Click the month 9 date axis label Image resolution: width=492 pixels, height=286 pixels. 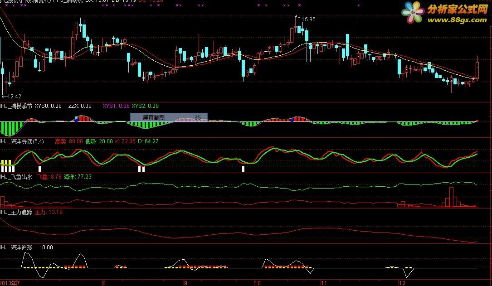click(x=186, y=283)
